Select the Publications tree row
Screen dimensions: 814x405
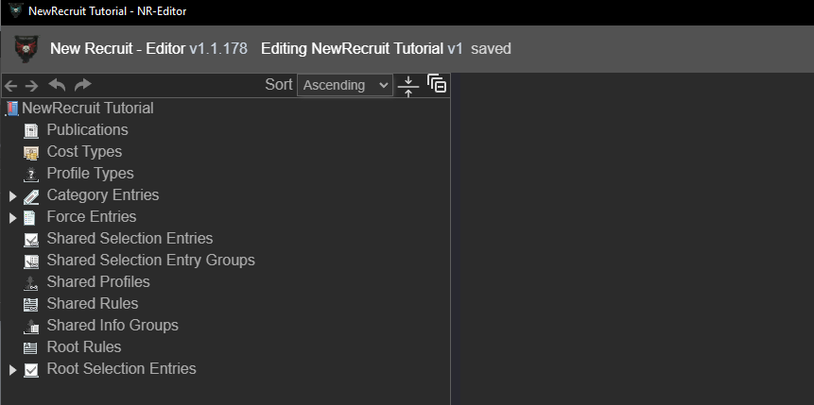pyautogui.click(x=87, y=129)
